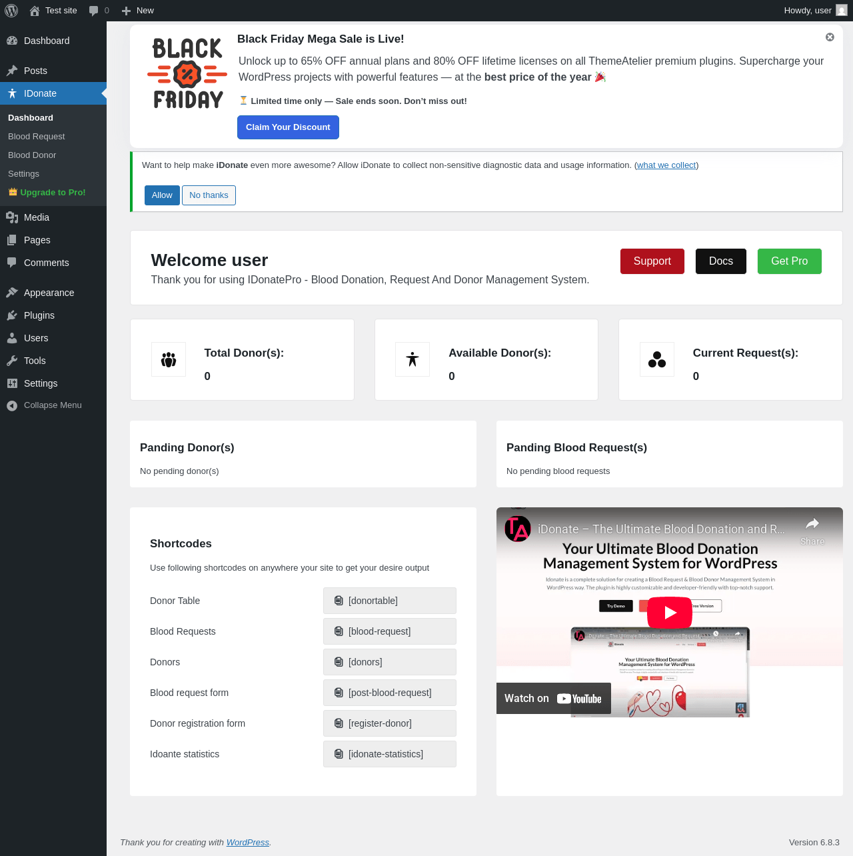Dismiss the Black Friday banner
853x856 pixels.
830,37
